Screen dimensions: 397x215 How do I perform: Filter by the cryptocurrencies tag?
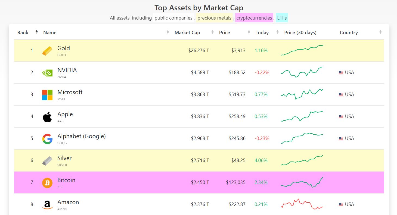pyautogui.click(x=254, y=18)
